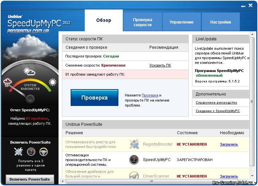Click Загрузить link for RegistryBooster
This screenshot has height=186, width=258.
pos(229,144)
